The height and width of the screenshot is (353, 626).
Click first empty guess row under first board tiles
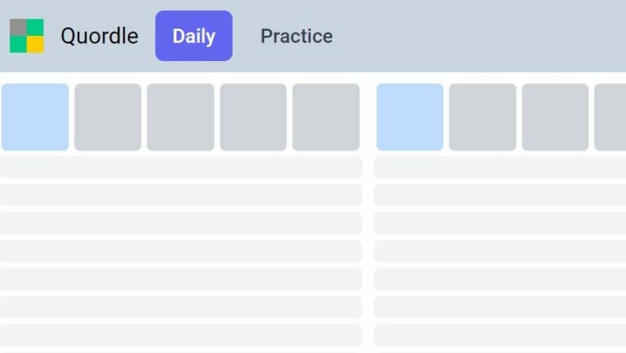click(181, 168)
